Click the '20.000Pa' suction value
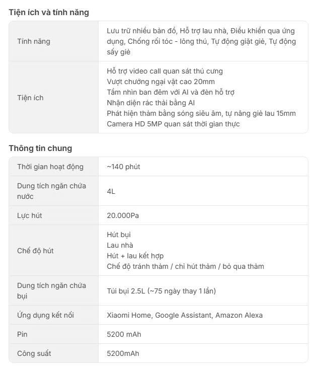318x369 pixels. pos(123,215)
